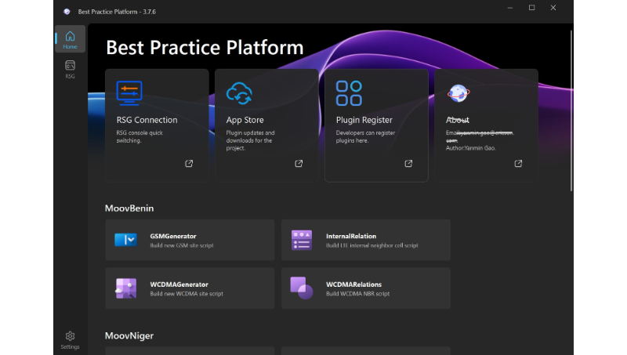Click window title 'Best Practice Platform - 3.7.6'

click(x=117, y=12)
